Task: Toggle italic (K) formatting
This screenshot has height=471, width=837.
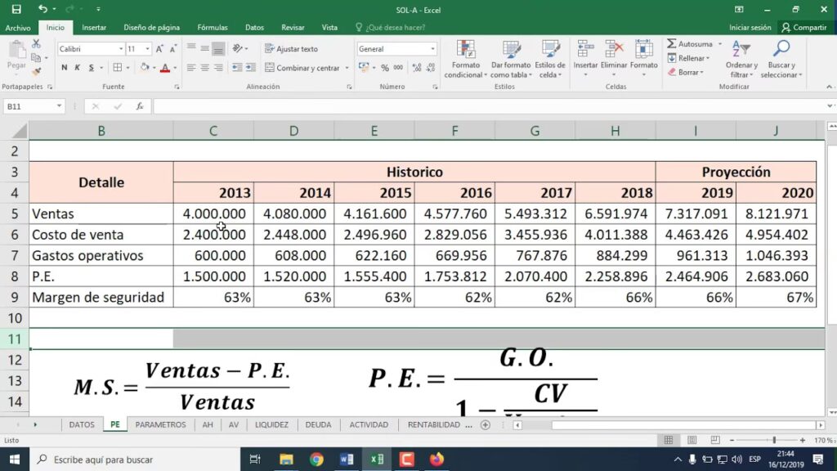Action: 77,68
